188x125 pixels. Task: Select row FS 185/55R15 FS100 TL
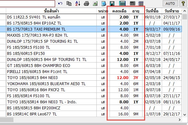pyautogui.click(x=91, y=48)
